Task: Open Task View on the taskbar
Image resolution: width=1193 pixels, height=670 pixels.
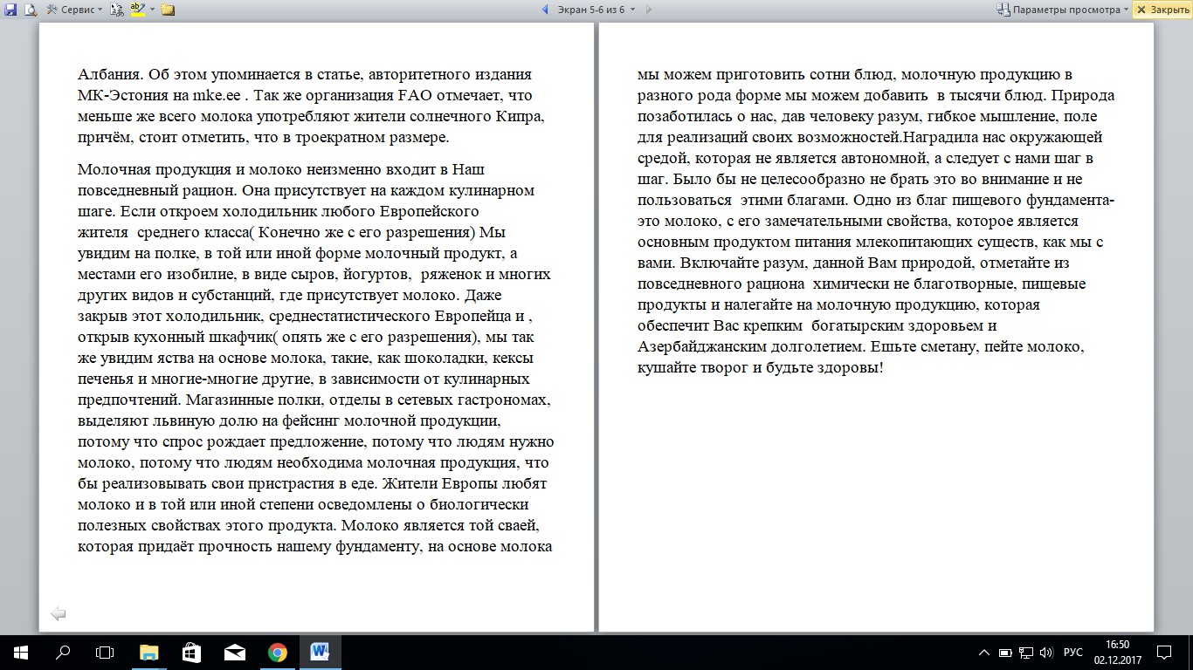Action: (105, 653)
